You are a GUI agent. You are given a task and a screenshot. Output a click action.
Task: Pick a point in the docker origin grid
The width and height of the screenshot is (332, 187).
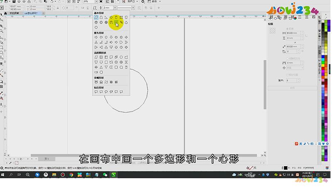(x=273, y=30)
